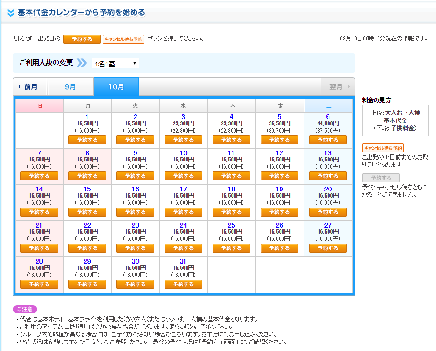
Task: Click the greyed-out 予約する legend button
Action: [381, 178]
